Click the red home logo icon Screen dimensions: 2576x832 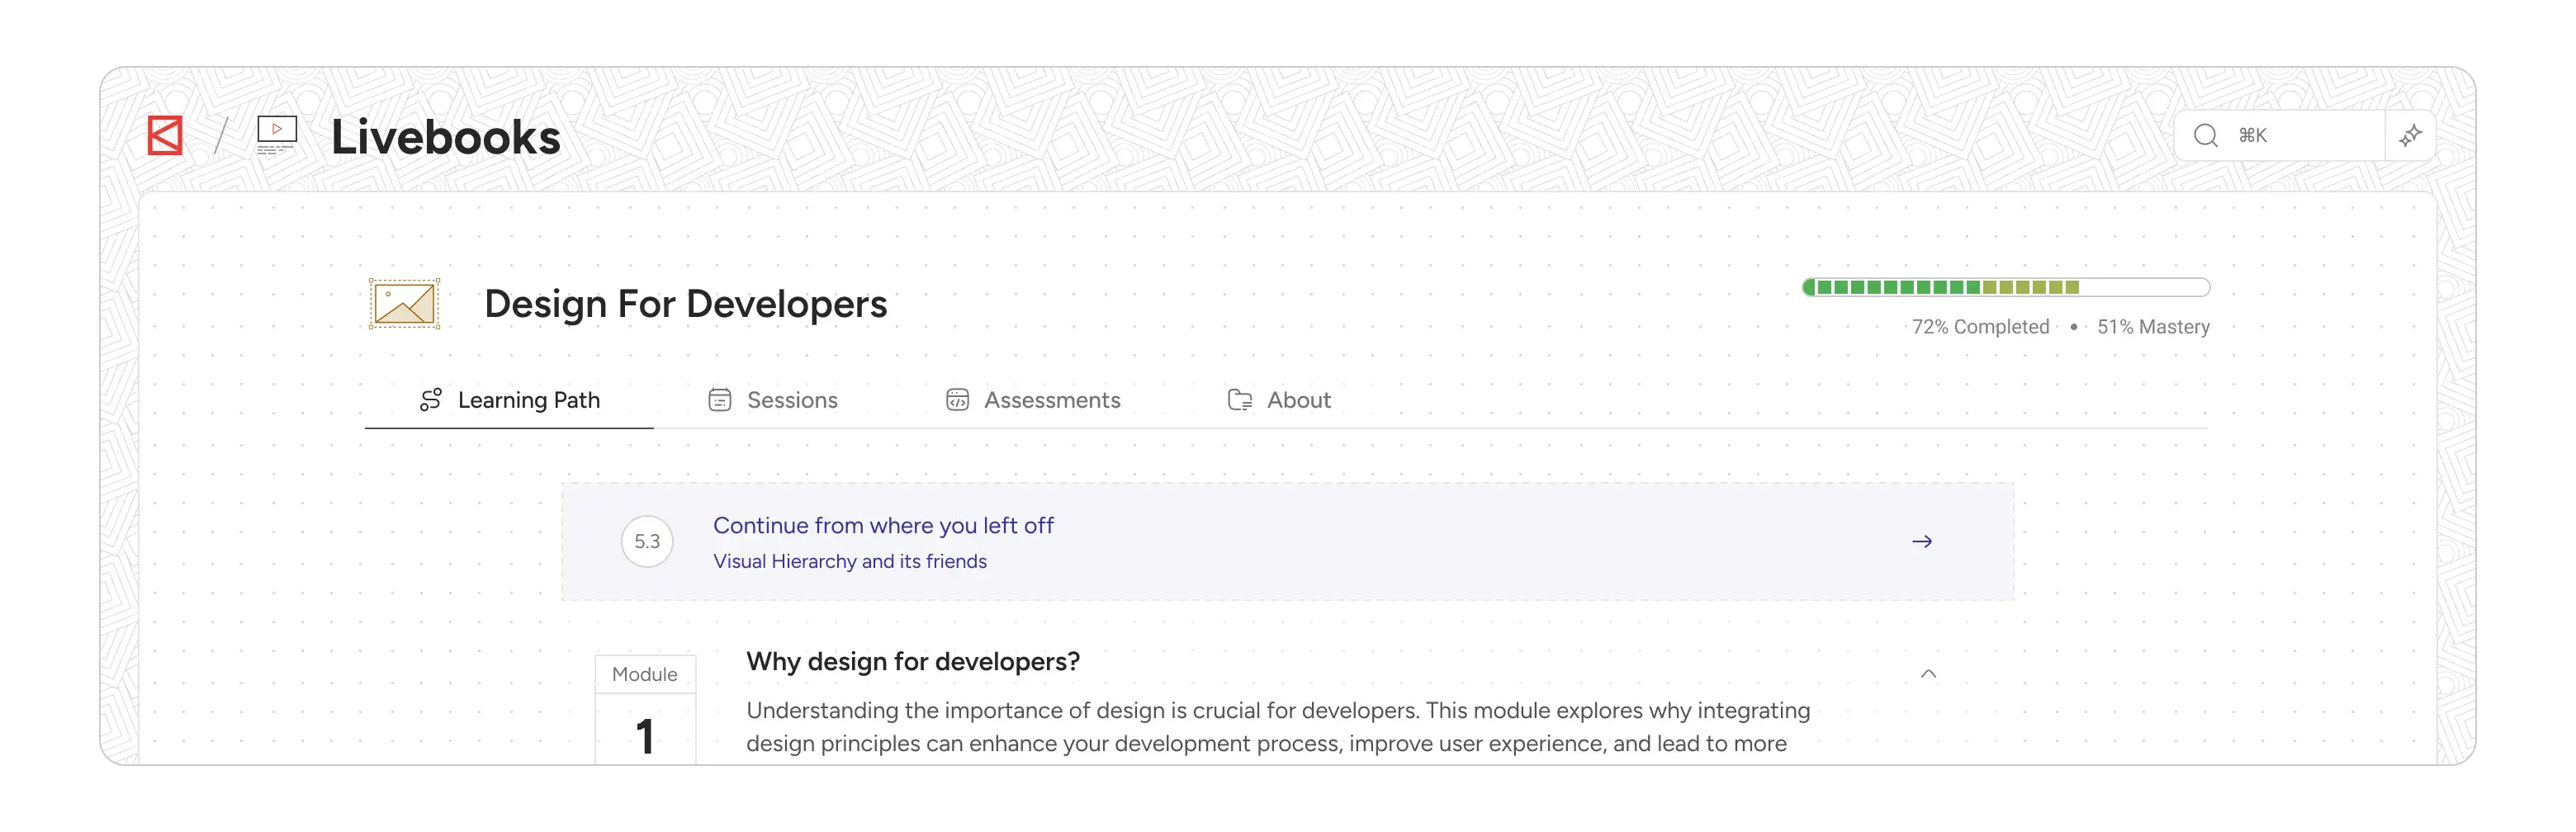[165, 136]
